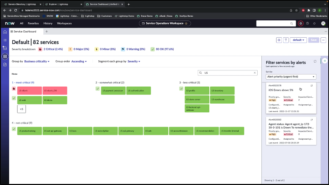Open the document sidebar icon below the grid

[5, 65]
